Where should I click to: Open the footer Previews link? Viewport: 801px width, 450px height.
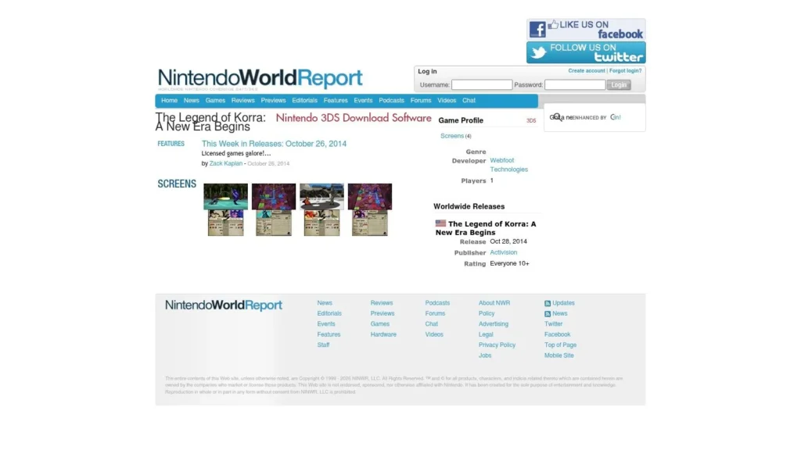382,314
